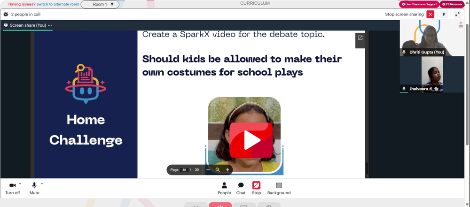Stop screen share via Stop button
This screenshot has height=207, width=470.
pyautogui.click(x=256, y=188)
